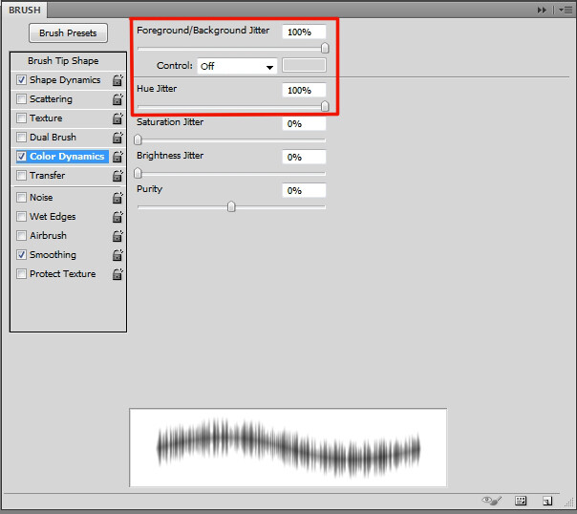The image size is (577, 514).
Task: Click the Hue Jitter slider handle
Action: click(325, 106)
